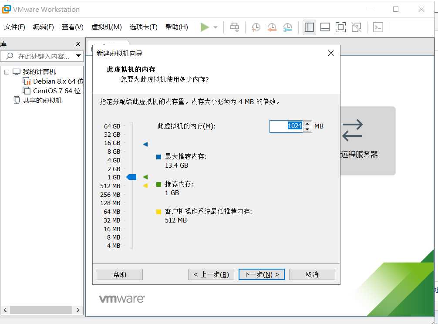
Task: Cancel the wizard with 取消
Action: coord(312,274)
